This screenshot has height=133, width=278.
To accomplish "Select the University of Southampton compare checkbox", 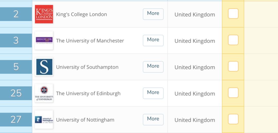I will 233,66.
